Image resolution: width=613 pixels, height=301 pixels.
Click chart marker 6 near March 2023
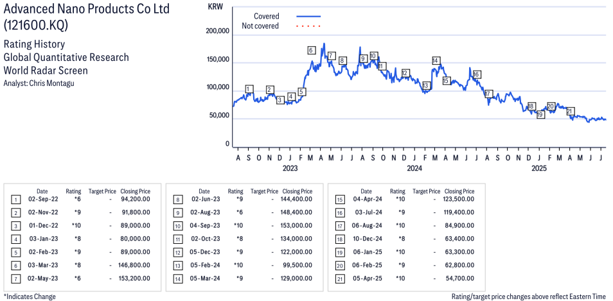pyautogui.click(x=311, y=50)
